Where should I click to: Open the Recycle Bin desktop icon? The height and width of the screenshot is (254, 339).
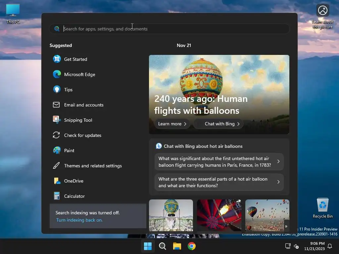click(x=322, y=208)
